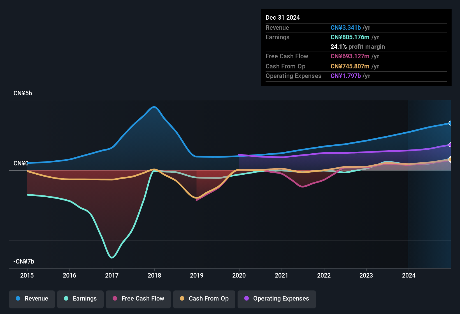The height and width of the screenshot is (314, 460).
Task: Select the Cash From Op legend button
Action: click(204, 299)
